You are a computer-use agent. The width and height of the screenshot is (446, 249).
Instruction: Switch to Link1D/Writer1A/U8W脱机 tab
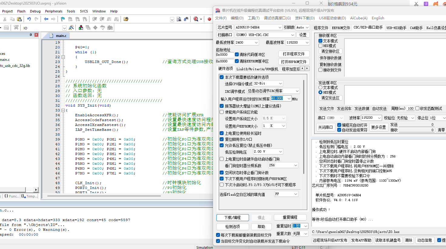(x=257, y=69)
